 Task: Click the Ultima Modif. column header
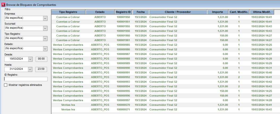262,12
